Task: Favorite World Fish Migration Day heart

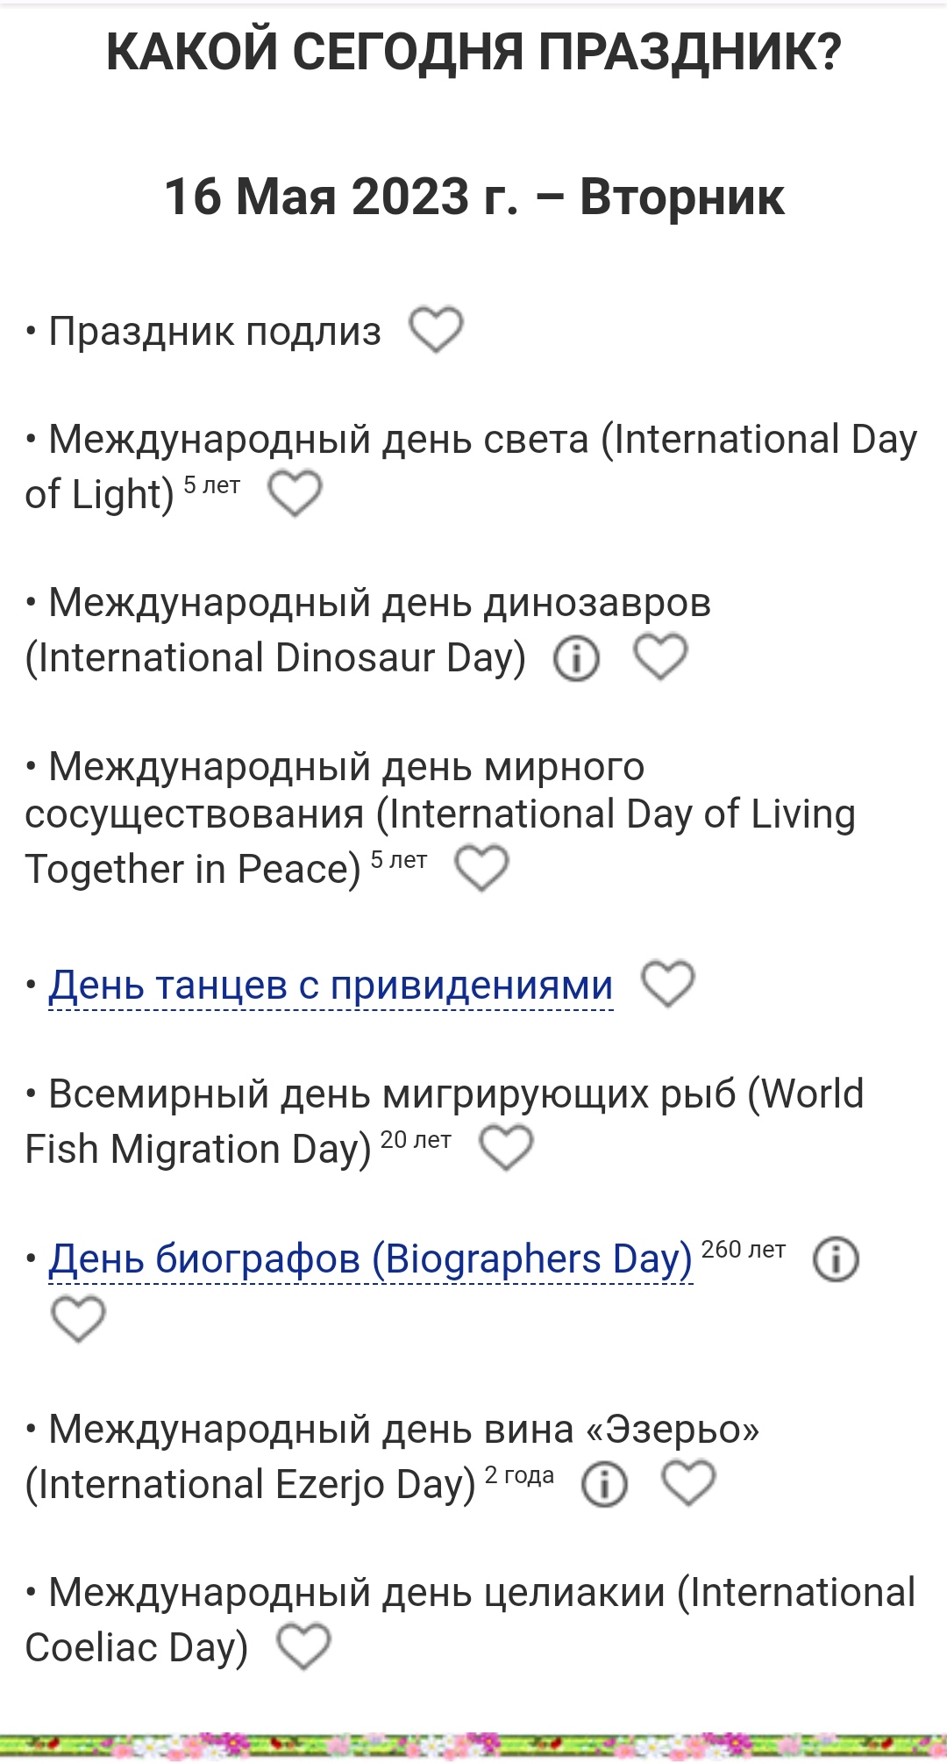Action: coord(506,1148)
